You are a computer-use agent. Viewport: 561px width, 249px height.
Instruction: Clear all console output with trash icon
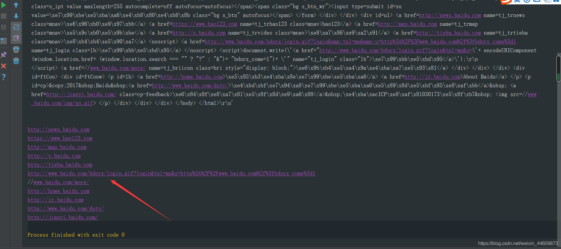click(x=16, y=61)
